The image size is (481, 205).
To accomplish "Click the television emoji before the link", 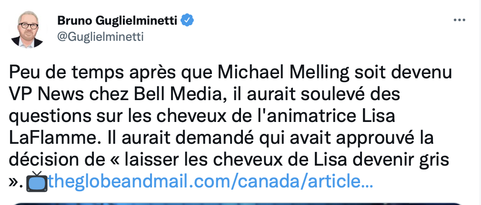I will (37, 181).
